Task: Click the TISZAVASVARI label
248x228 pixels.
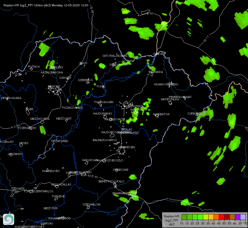Action: (104, 102)
